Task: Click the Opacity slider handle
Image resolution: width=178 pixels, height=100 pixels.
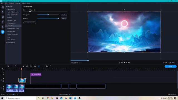Action: tap(58, 18)
